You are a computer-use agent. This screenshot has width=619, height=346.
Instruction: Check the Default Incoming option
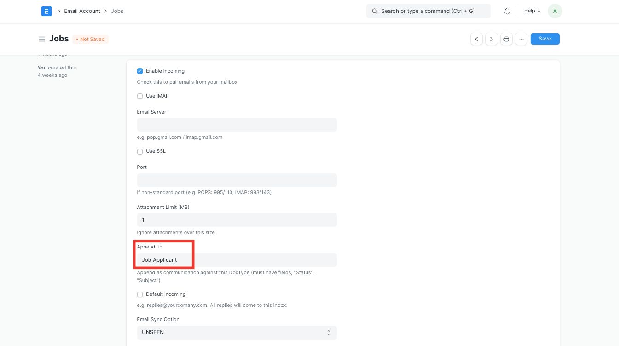pos(140,294)
